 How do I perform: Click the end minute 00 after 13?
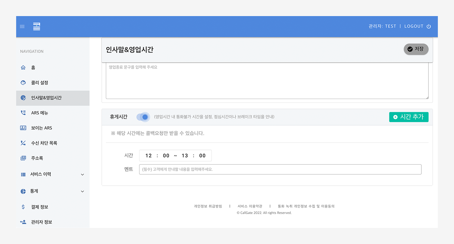pyautogui.click(x=202, y=156)
